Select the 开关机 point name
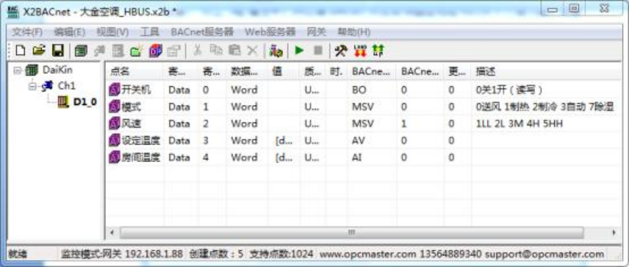This screenshot has height=267, width=629. point(136,89)
